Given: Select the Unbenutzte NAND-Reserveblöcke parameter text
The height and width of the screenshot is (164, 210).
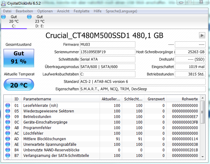Looking at the screenshot, I should 51,150.
